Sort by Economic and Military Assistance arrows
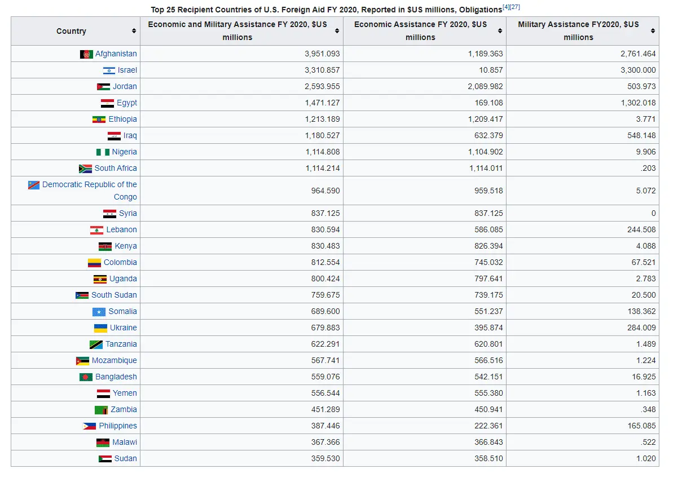Viewport: 700px width, 482px height. click(x=337, y=31)
